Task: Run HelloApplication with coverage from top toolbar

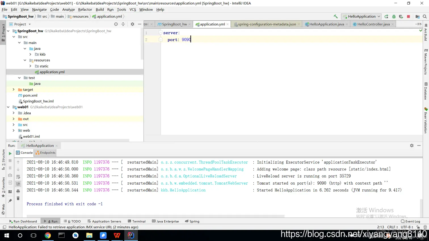Action: tap(401, 16)
